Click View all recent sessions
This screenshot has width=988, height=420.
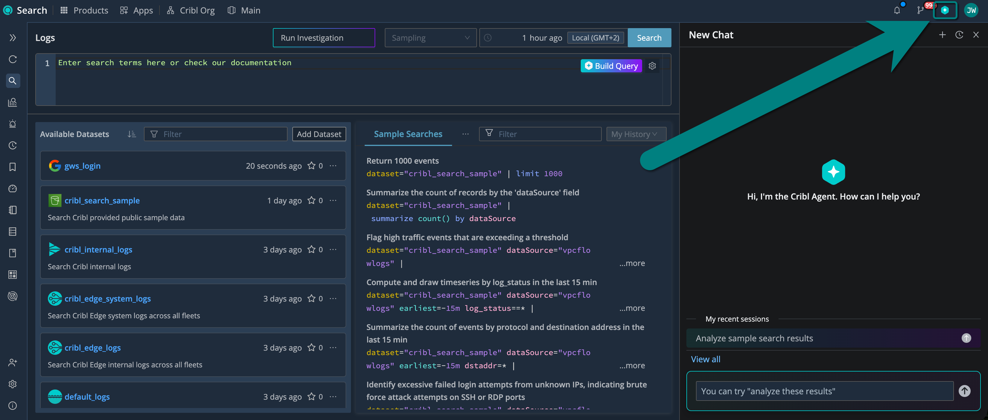705,359
